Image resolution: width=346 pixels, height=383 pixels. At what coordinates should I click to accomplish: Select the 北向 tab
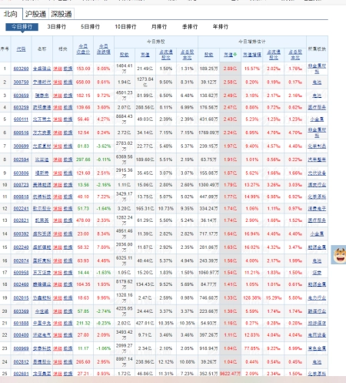(x=11, y=14)
